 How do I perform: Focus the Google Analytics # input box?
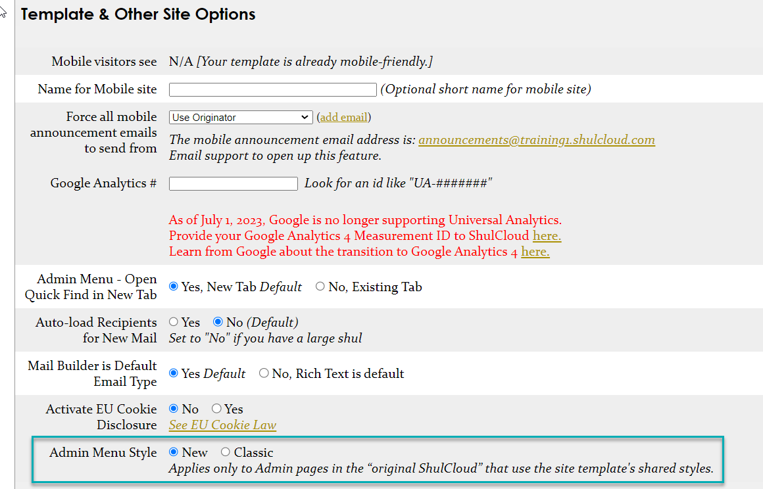click(233, 183)
